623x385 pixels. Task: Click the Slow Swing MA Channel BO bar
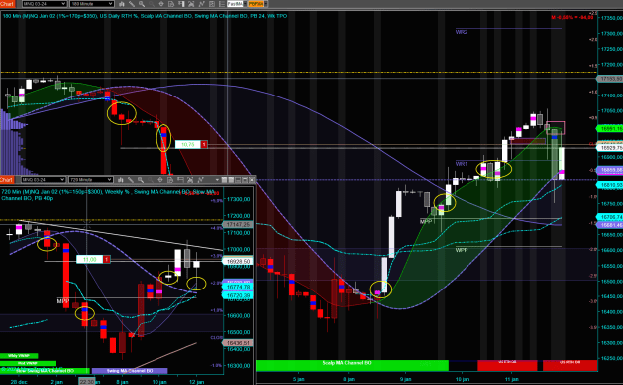(x=45, y=371)
